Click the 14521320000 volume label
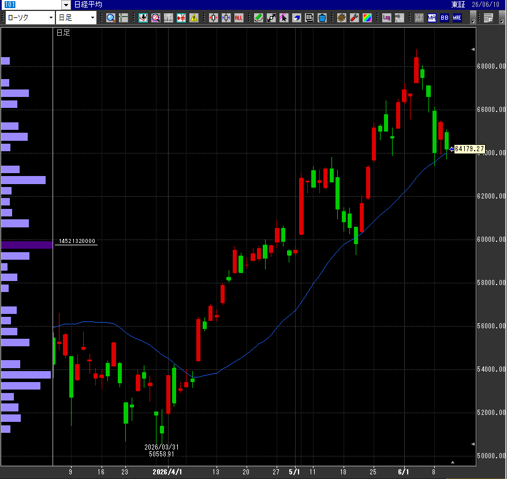Viewport: 507px width, 479px height. coord(77,241)
